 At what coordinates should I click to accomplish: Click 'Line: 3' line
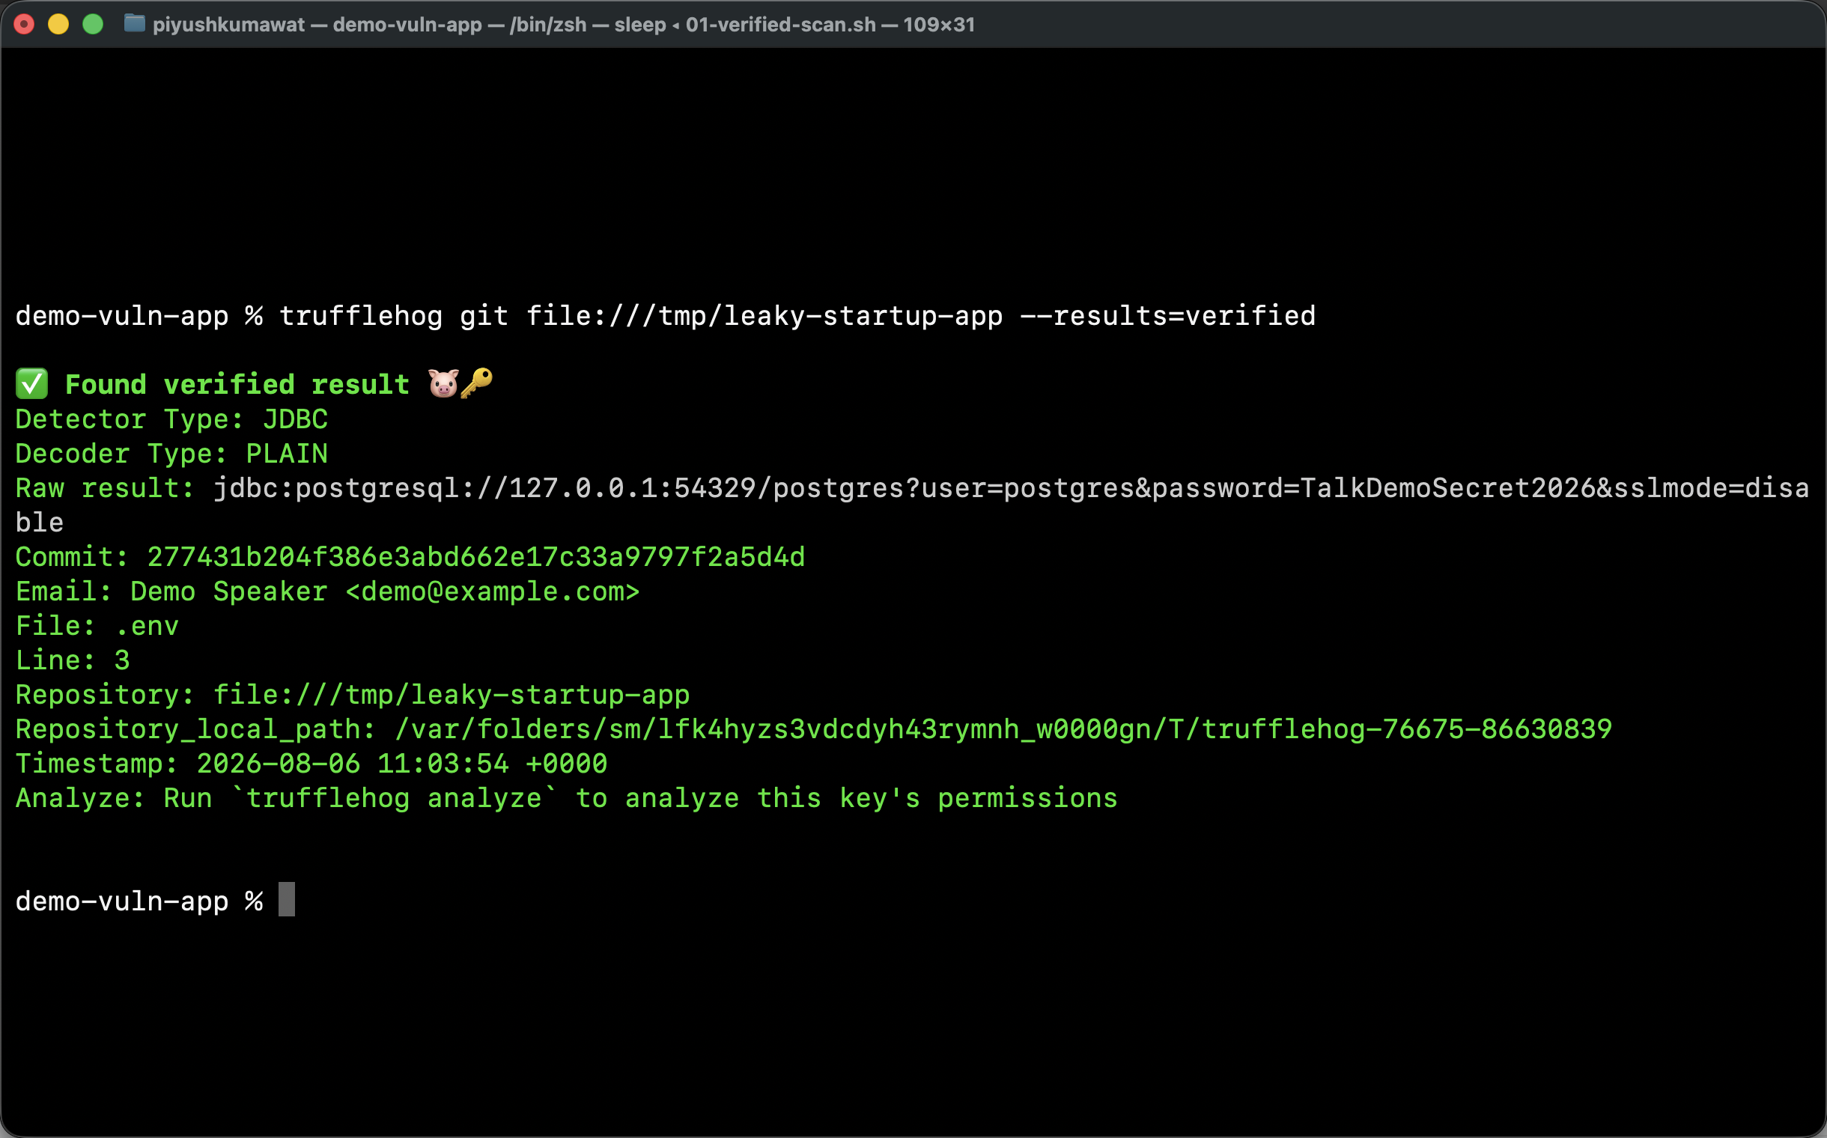pyautogui.click(x=73, y=661)
